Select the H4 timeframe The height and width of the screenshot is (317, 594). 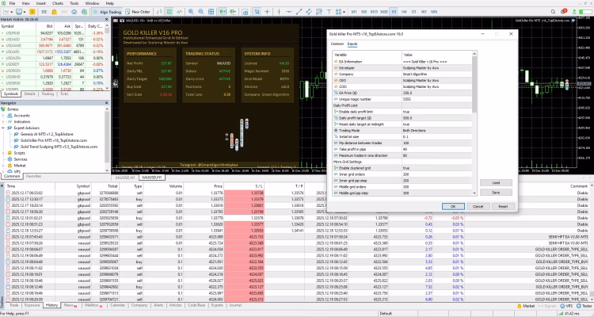(x=404, y=12)
